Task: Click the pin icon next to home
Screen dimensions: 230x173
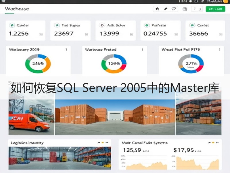Action: (166, 9)
